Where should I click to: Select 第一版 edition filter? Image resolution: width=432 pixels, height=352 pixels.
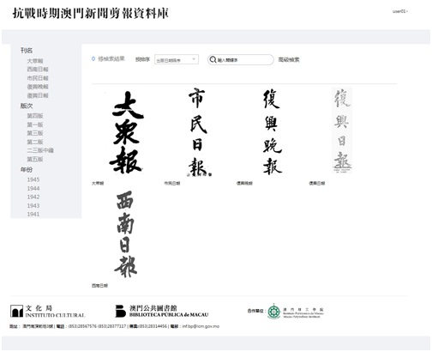coord(35,124)
